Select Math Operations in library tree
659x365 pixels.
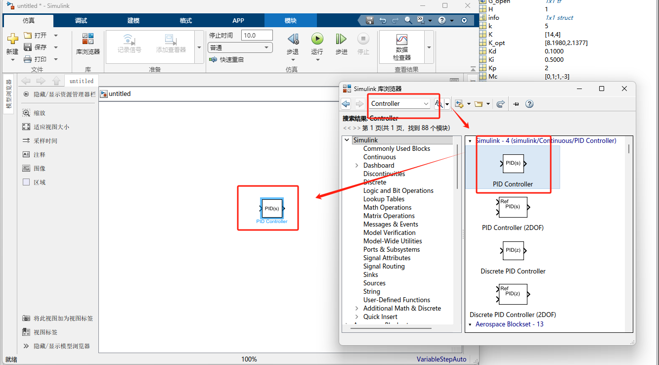(387, 207)
